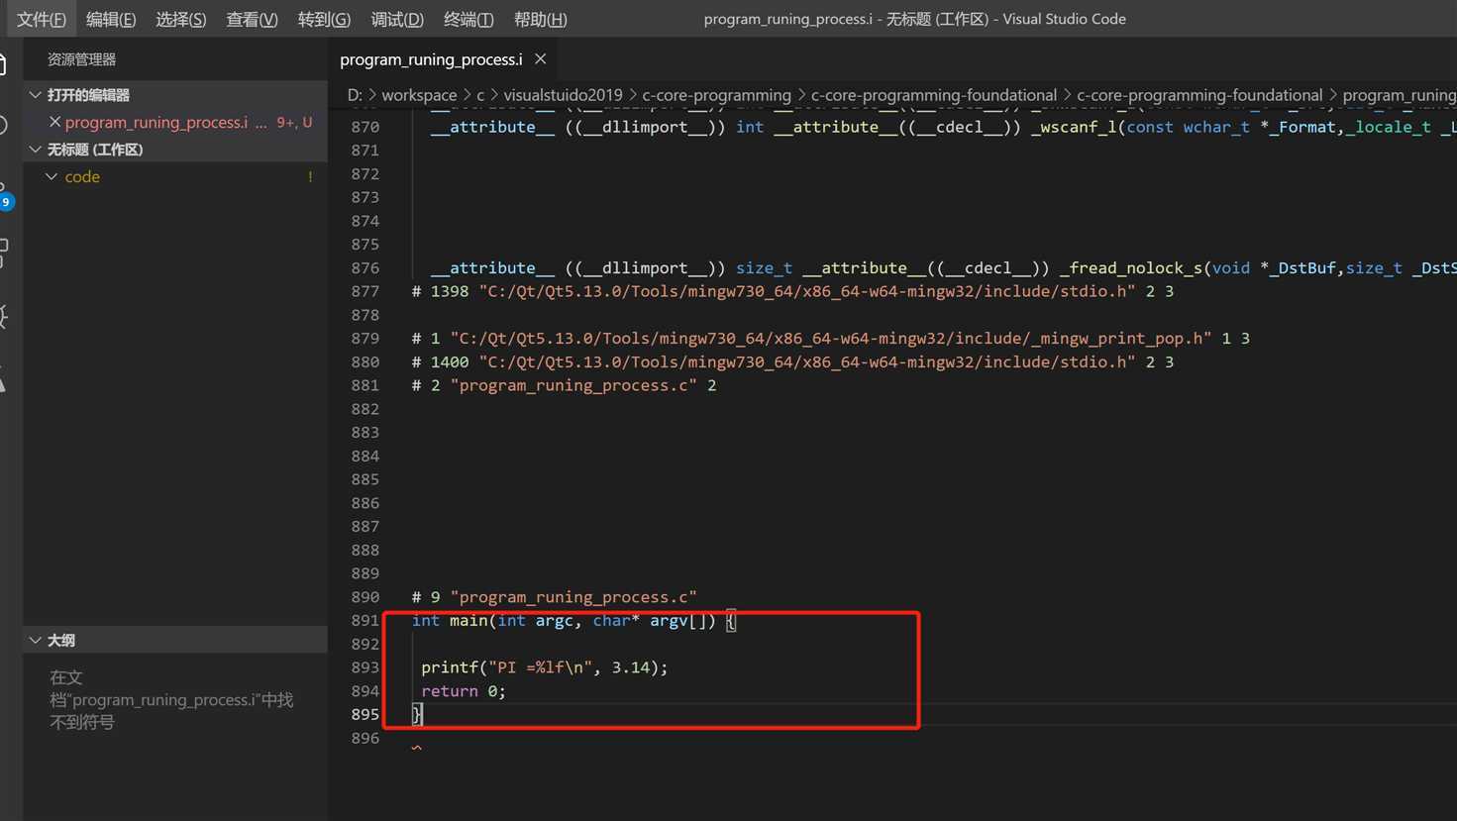Open the 文件(F) menu
The width and height of the screenshot is (1457, 821).
pos(41,19)
